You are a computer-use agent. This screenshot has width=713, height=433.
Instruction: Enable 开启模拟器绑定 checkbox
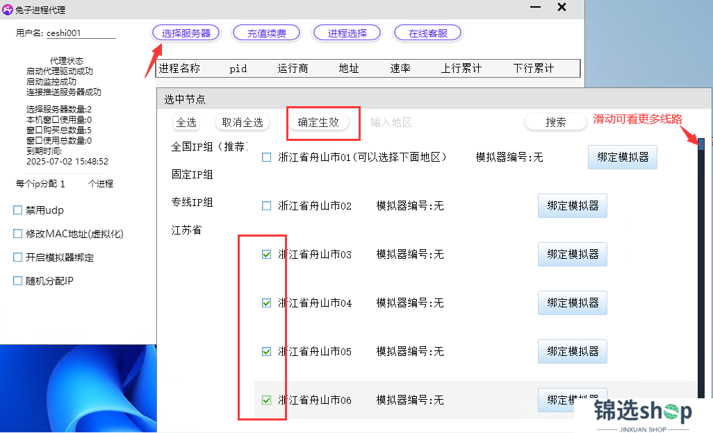(x=18, y=257)
